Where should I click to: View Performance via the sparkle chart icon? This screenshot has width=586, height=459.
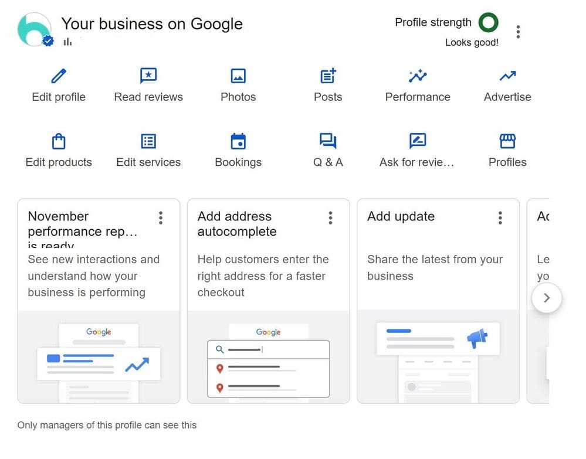[417, 76]
